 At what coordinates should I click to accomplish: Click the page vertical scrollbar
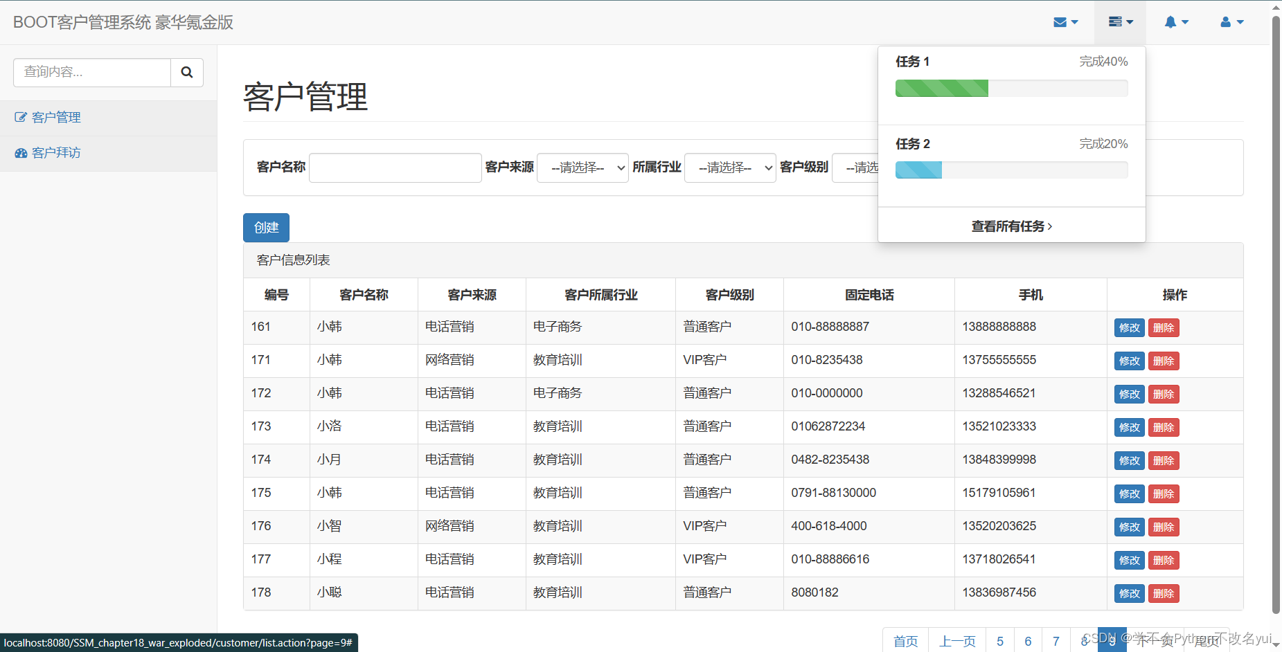pos(1276,314)
